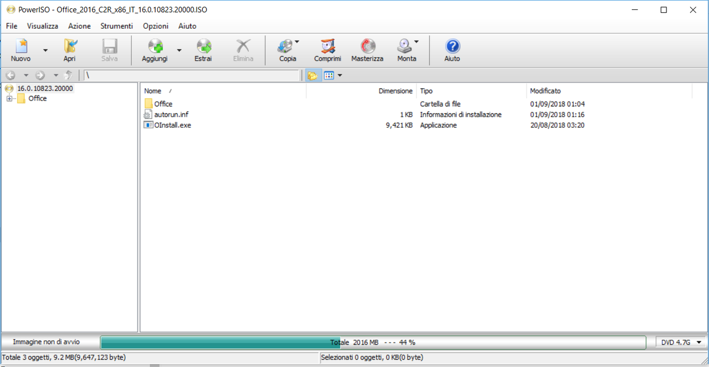This screenshot has height=367, width=709.
Task: Open the DVD 4.7G media dropdown
Action: [x=681, y=343]
